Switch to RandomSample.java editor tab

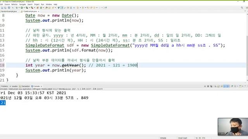click(9, 11)
